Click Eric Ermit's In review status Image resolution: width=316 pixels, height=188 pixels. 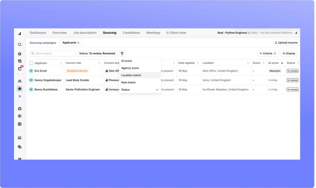coord(293,71)
